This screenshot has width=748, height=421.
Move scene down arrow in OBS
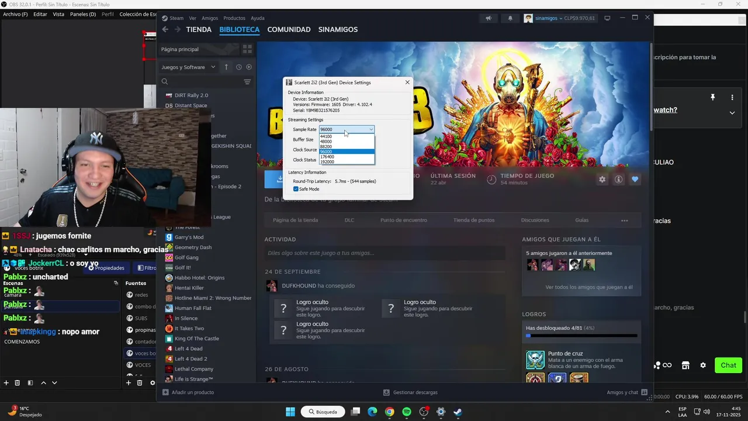[x=54, y=383]
